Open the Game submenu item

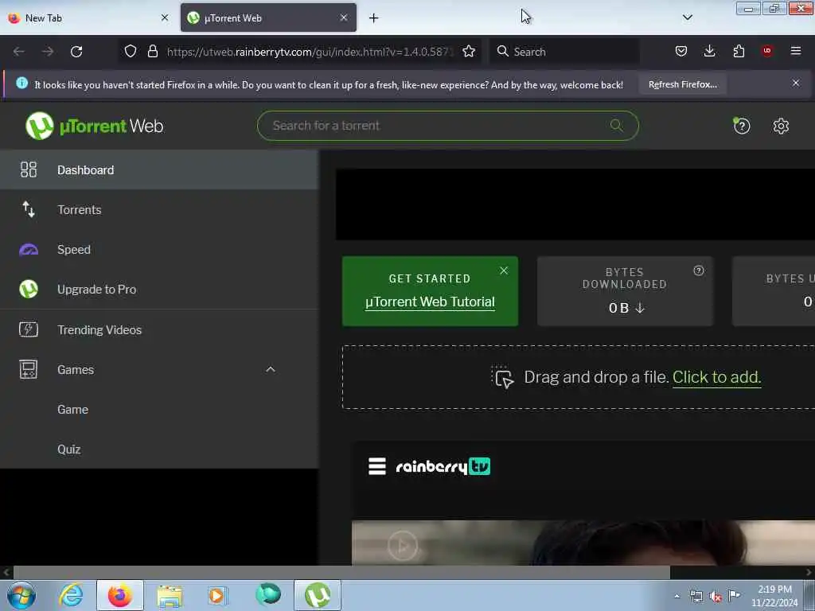pos(159,410)
